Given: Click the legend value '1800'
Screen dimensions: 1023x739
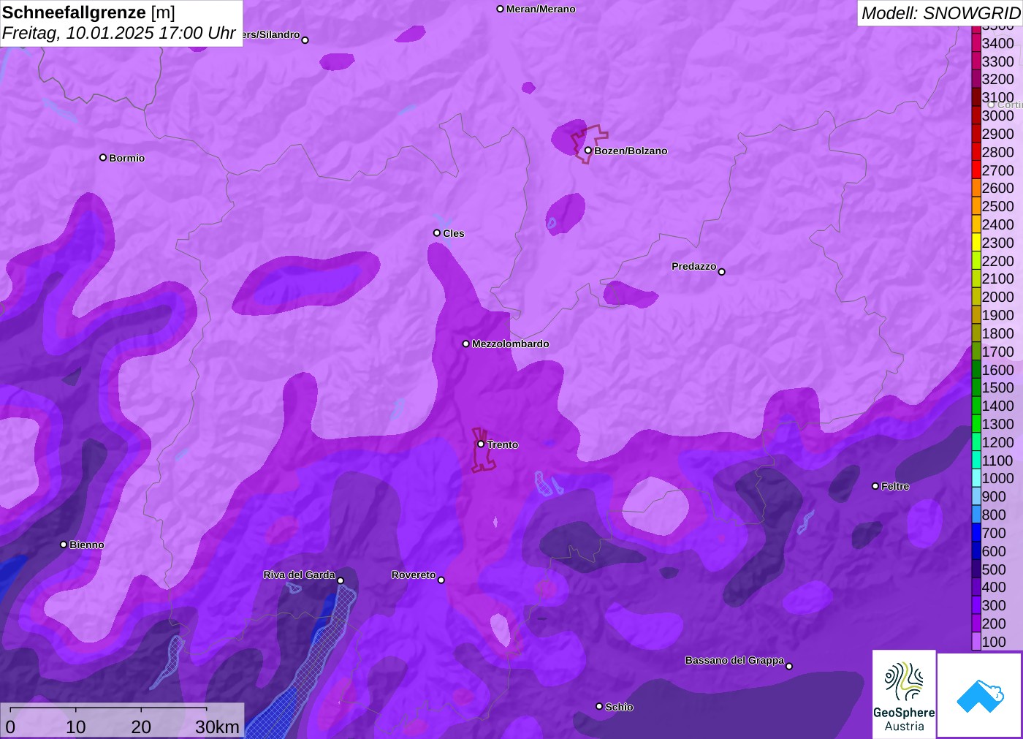Looking at the screenshot, I should [997, 333].
